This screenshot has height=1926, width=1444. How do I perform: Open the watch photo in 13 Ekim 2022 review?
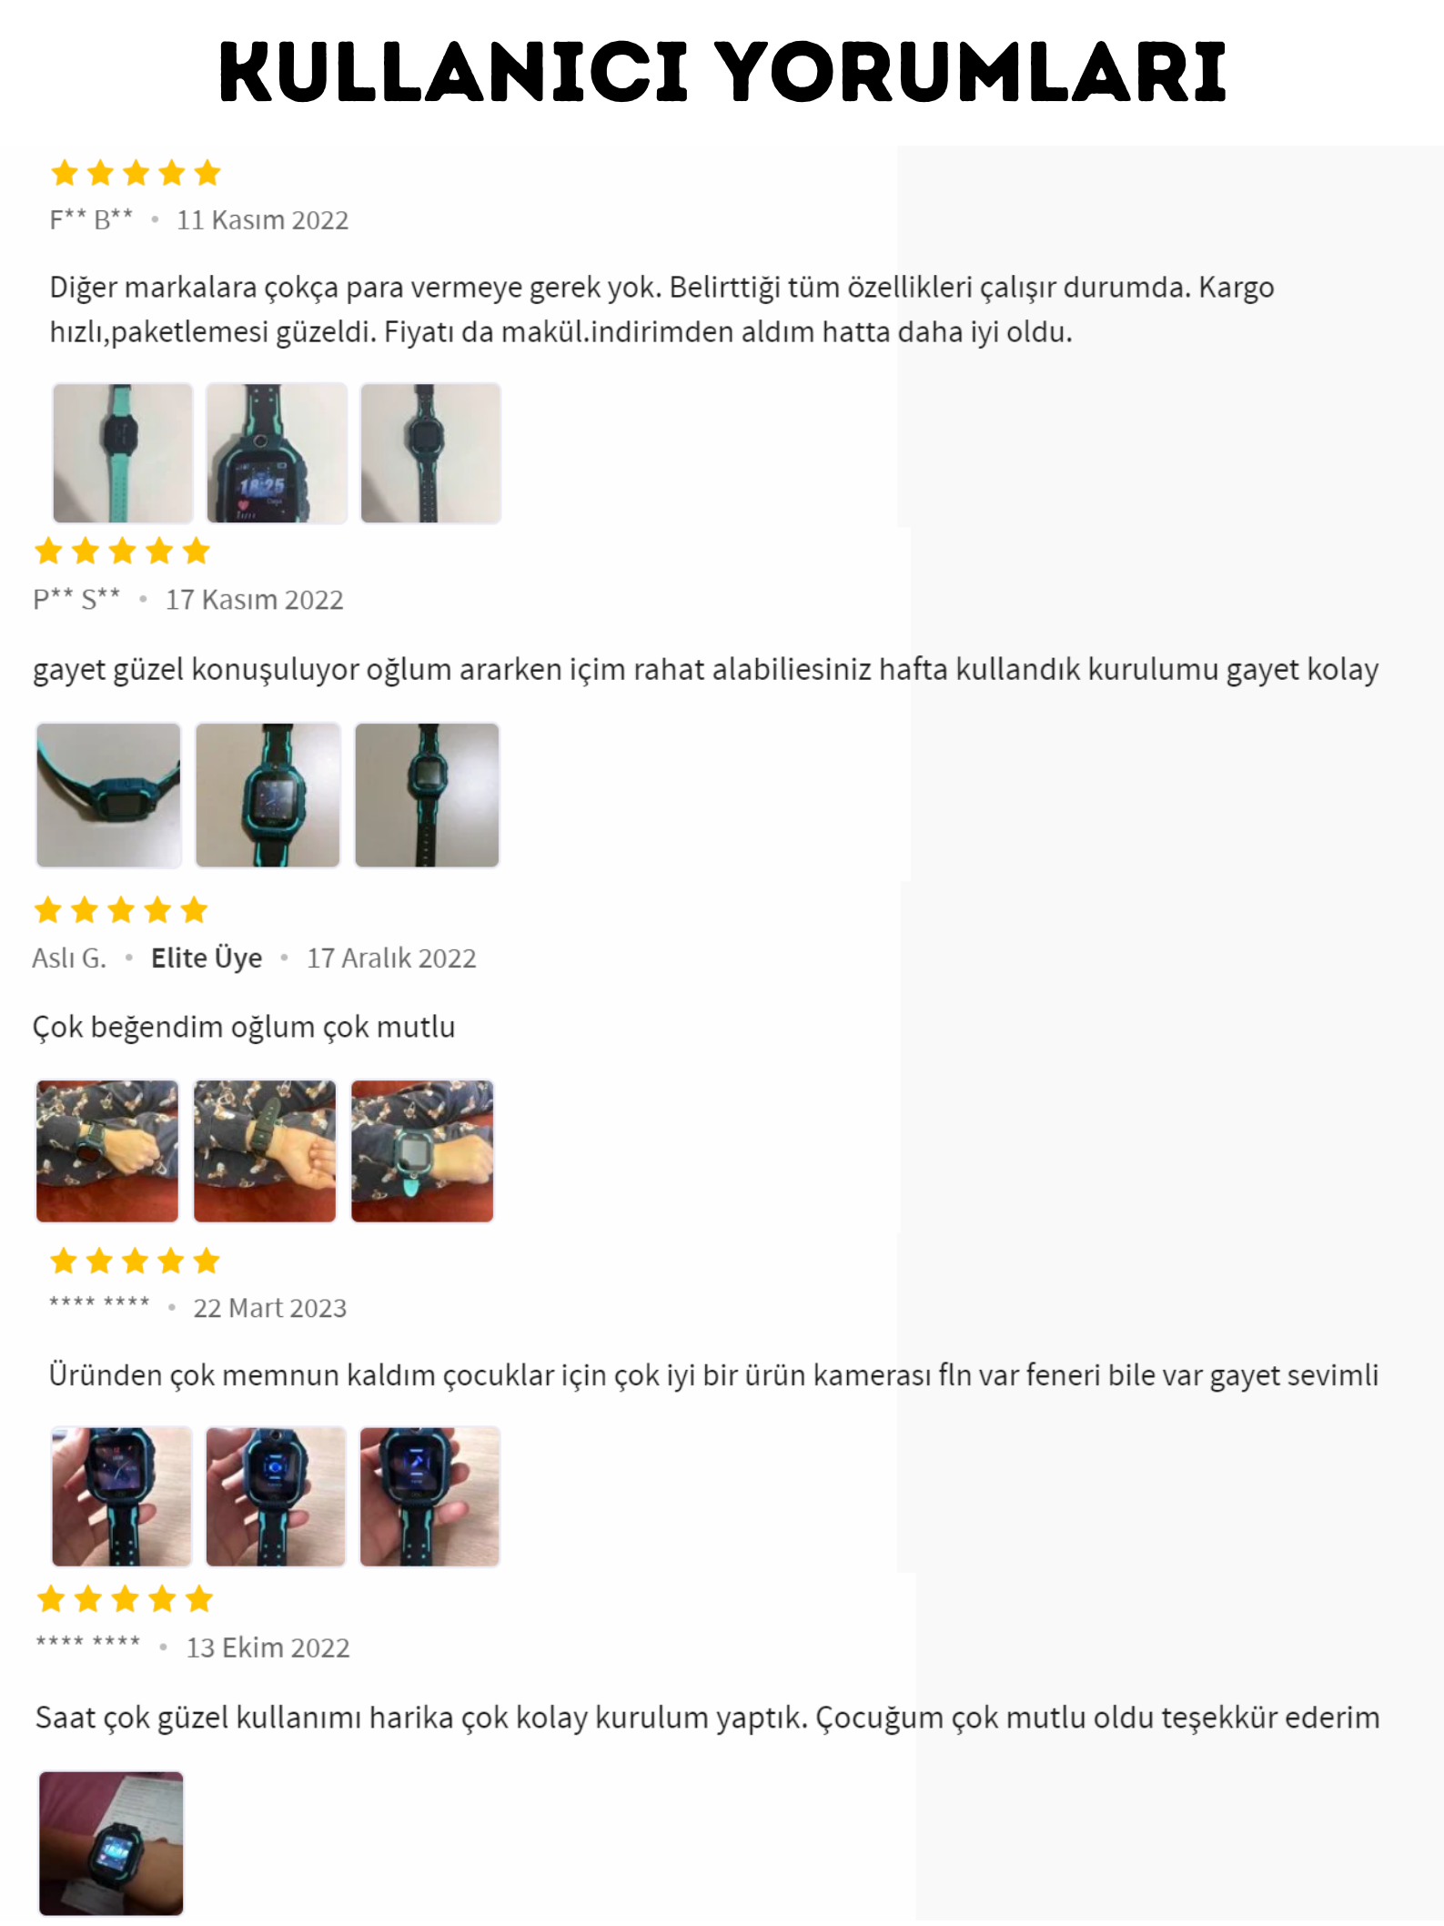pos(111,1844)
